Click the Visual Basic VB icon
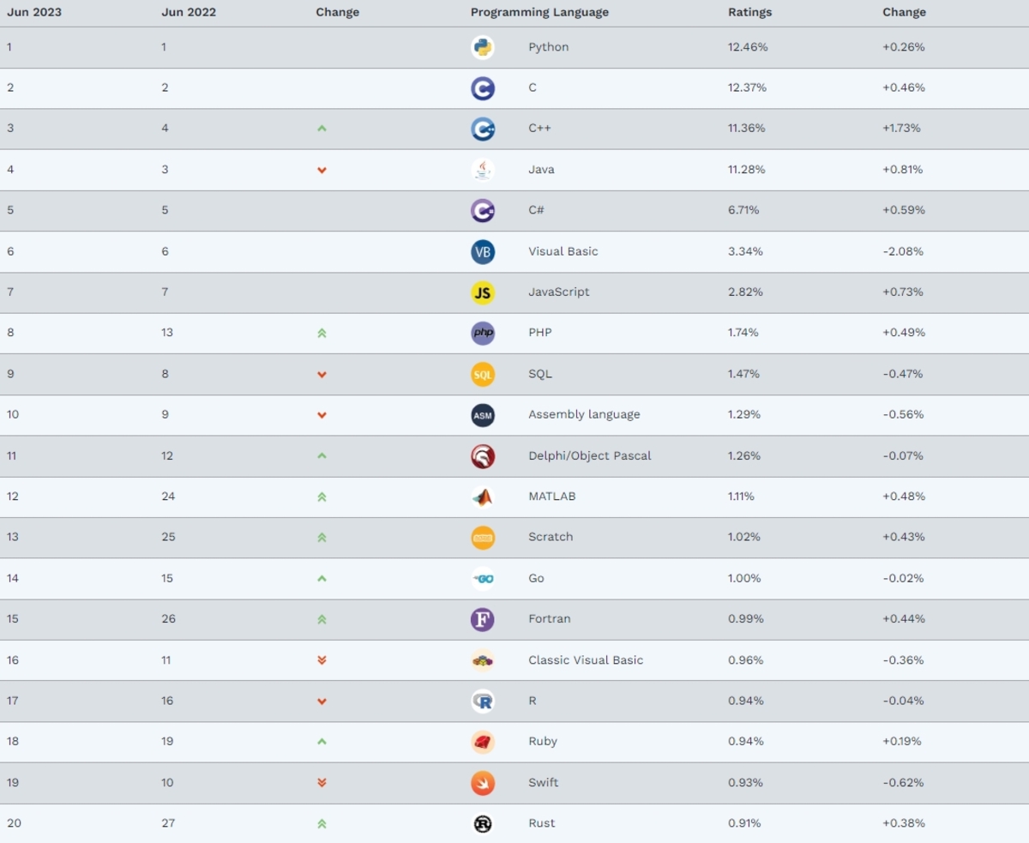The image size is (1029, 843). click(483, 251)
